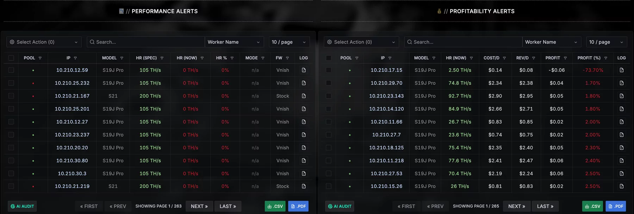The width and height of the screenshot is (634, 214).
Task: Click the Stock firmware cell for 10.210.21.167
Action: coord(282,96)
